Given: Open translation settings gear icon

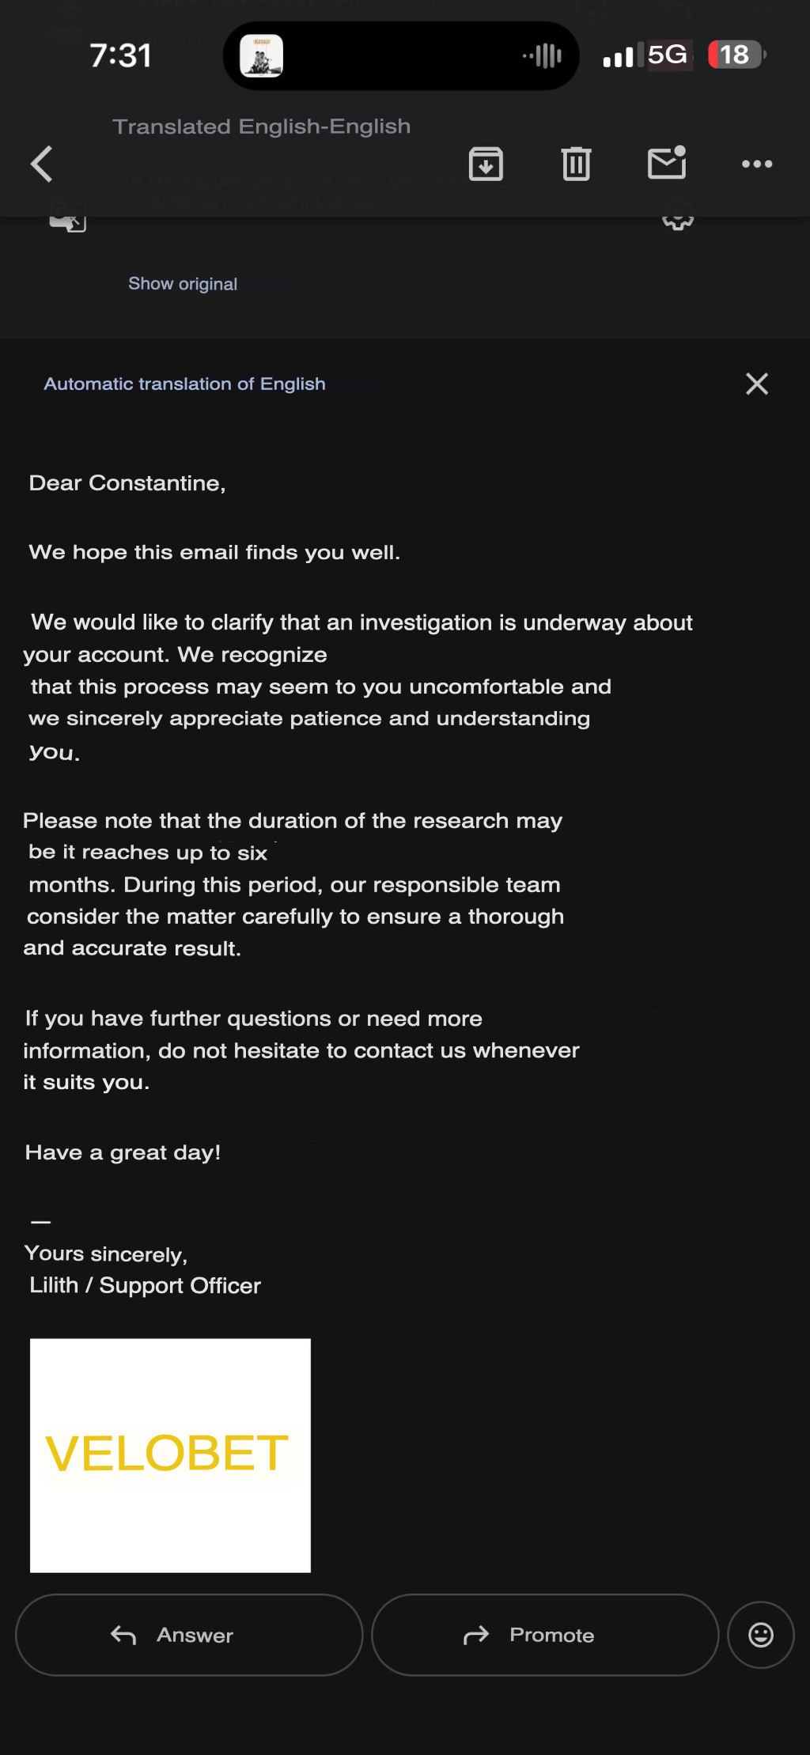Looking at the screenshot, I should tap(678, 217).
